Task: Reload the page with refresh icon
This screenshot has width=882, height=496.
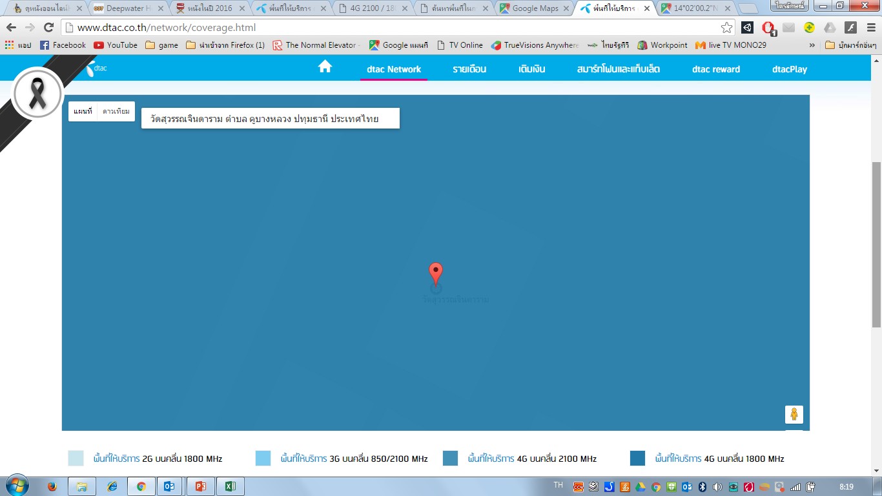Action: [x=48, y=28]
